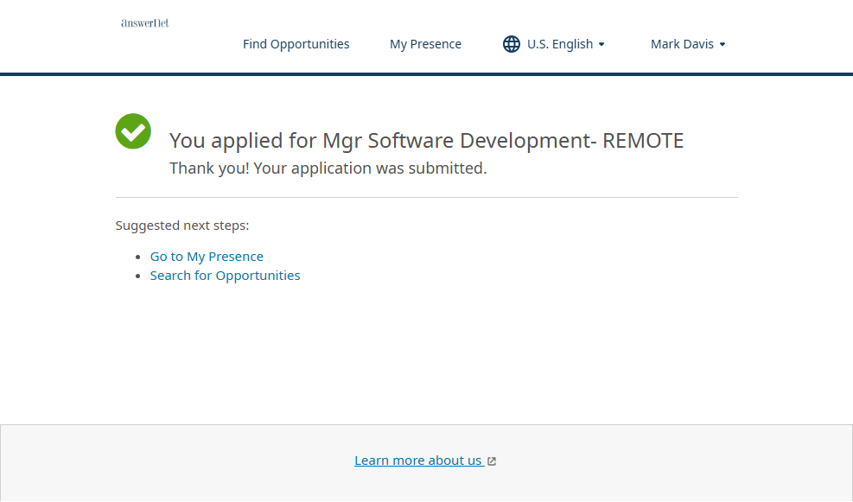
Task: Click the Suggested next steps label
Action: (x=182, y=226)
